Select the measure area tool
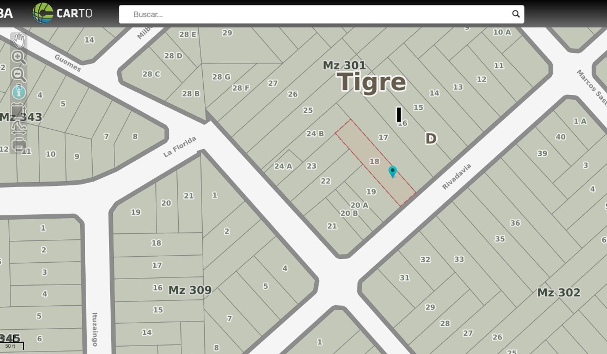This screenshot has height=354, width=607. (18, 110)
